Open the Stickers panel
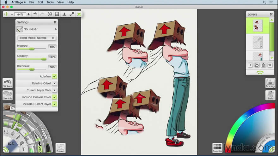The width and height of the screenshot is (278, 156). (x=8, y=83)
